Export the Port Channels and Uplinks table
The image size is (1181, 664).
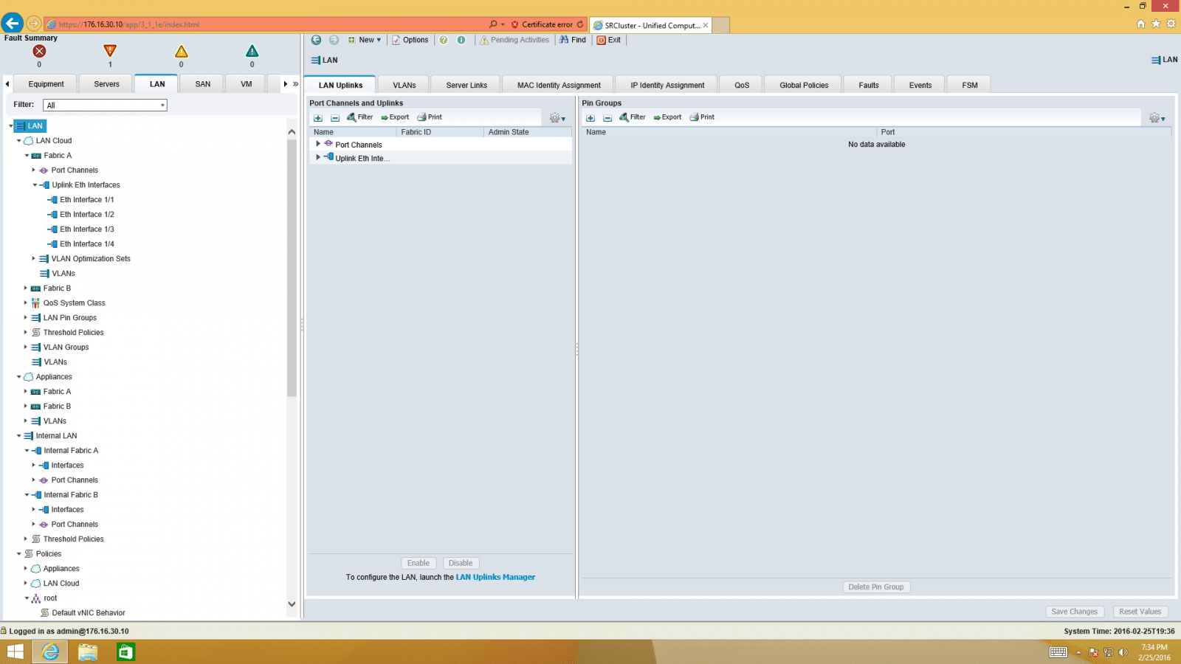pos(395,117)
